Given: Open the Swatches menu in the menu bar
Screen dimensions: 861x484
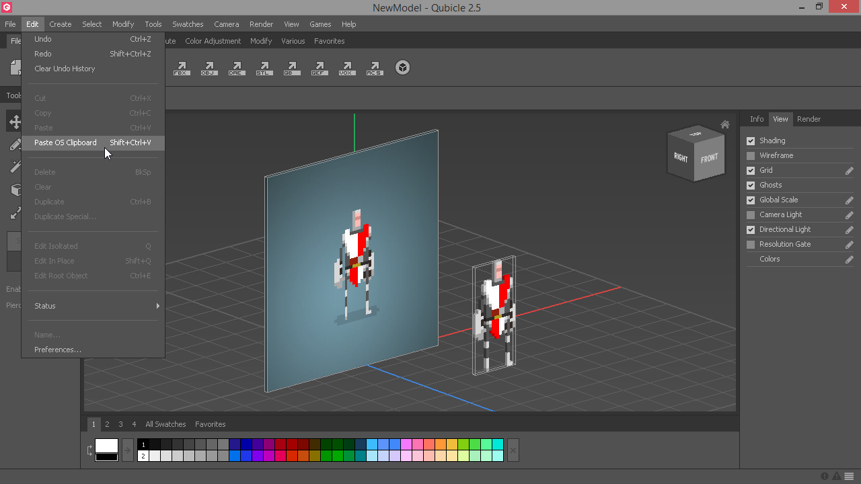Looking at the screenshot, I should pos(188,24).
